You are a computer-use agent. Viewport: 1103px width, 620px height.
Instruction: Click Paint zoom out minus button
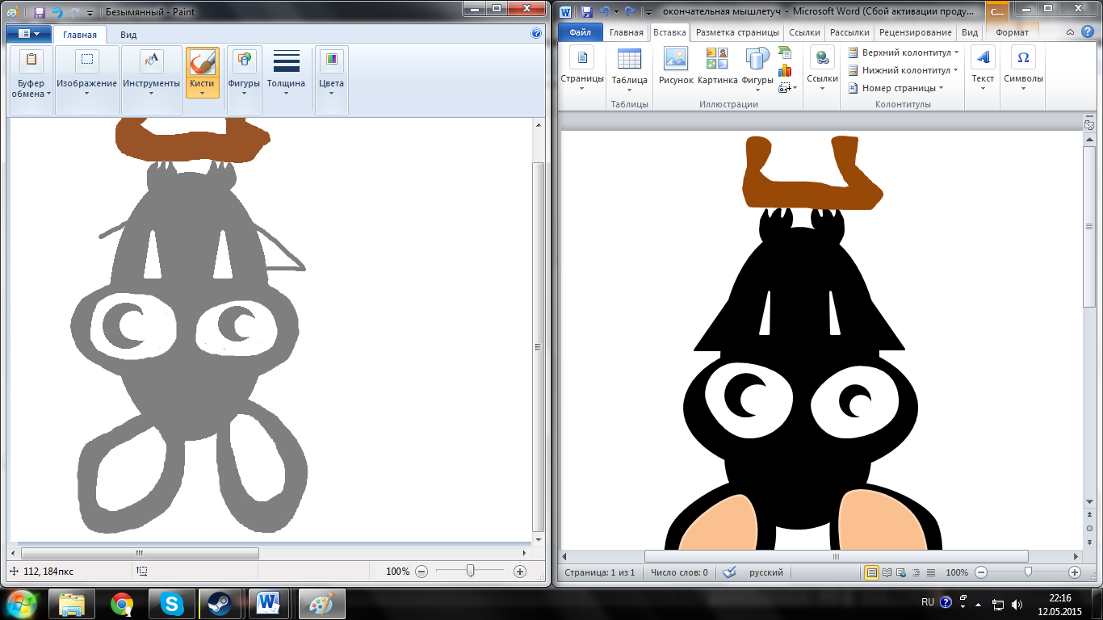coord(421,571)
